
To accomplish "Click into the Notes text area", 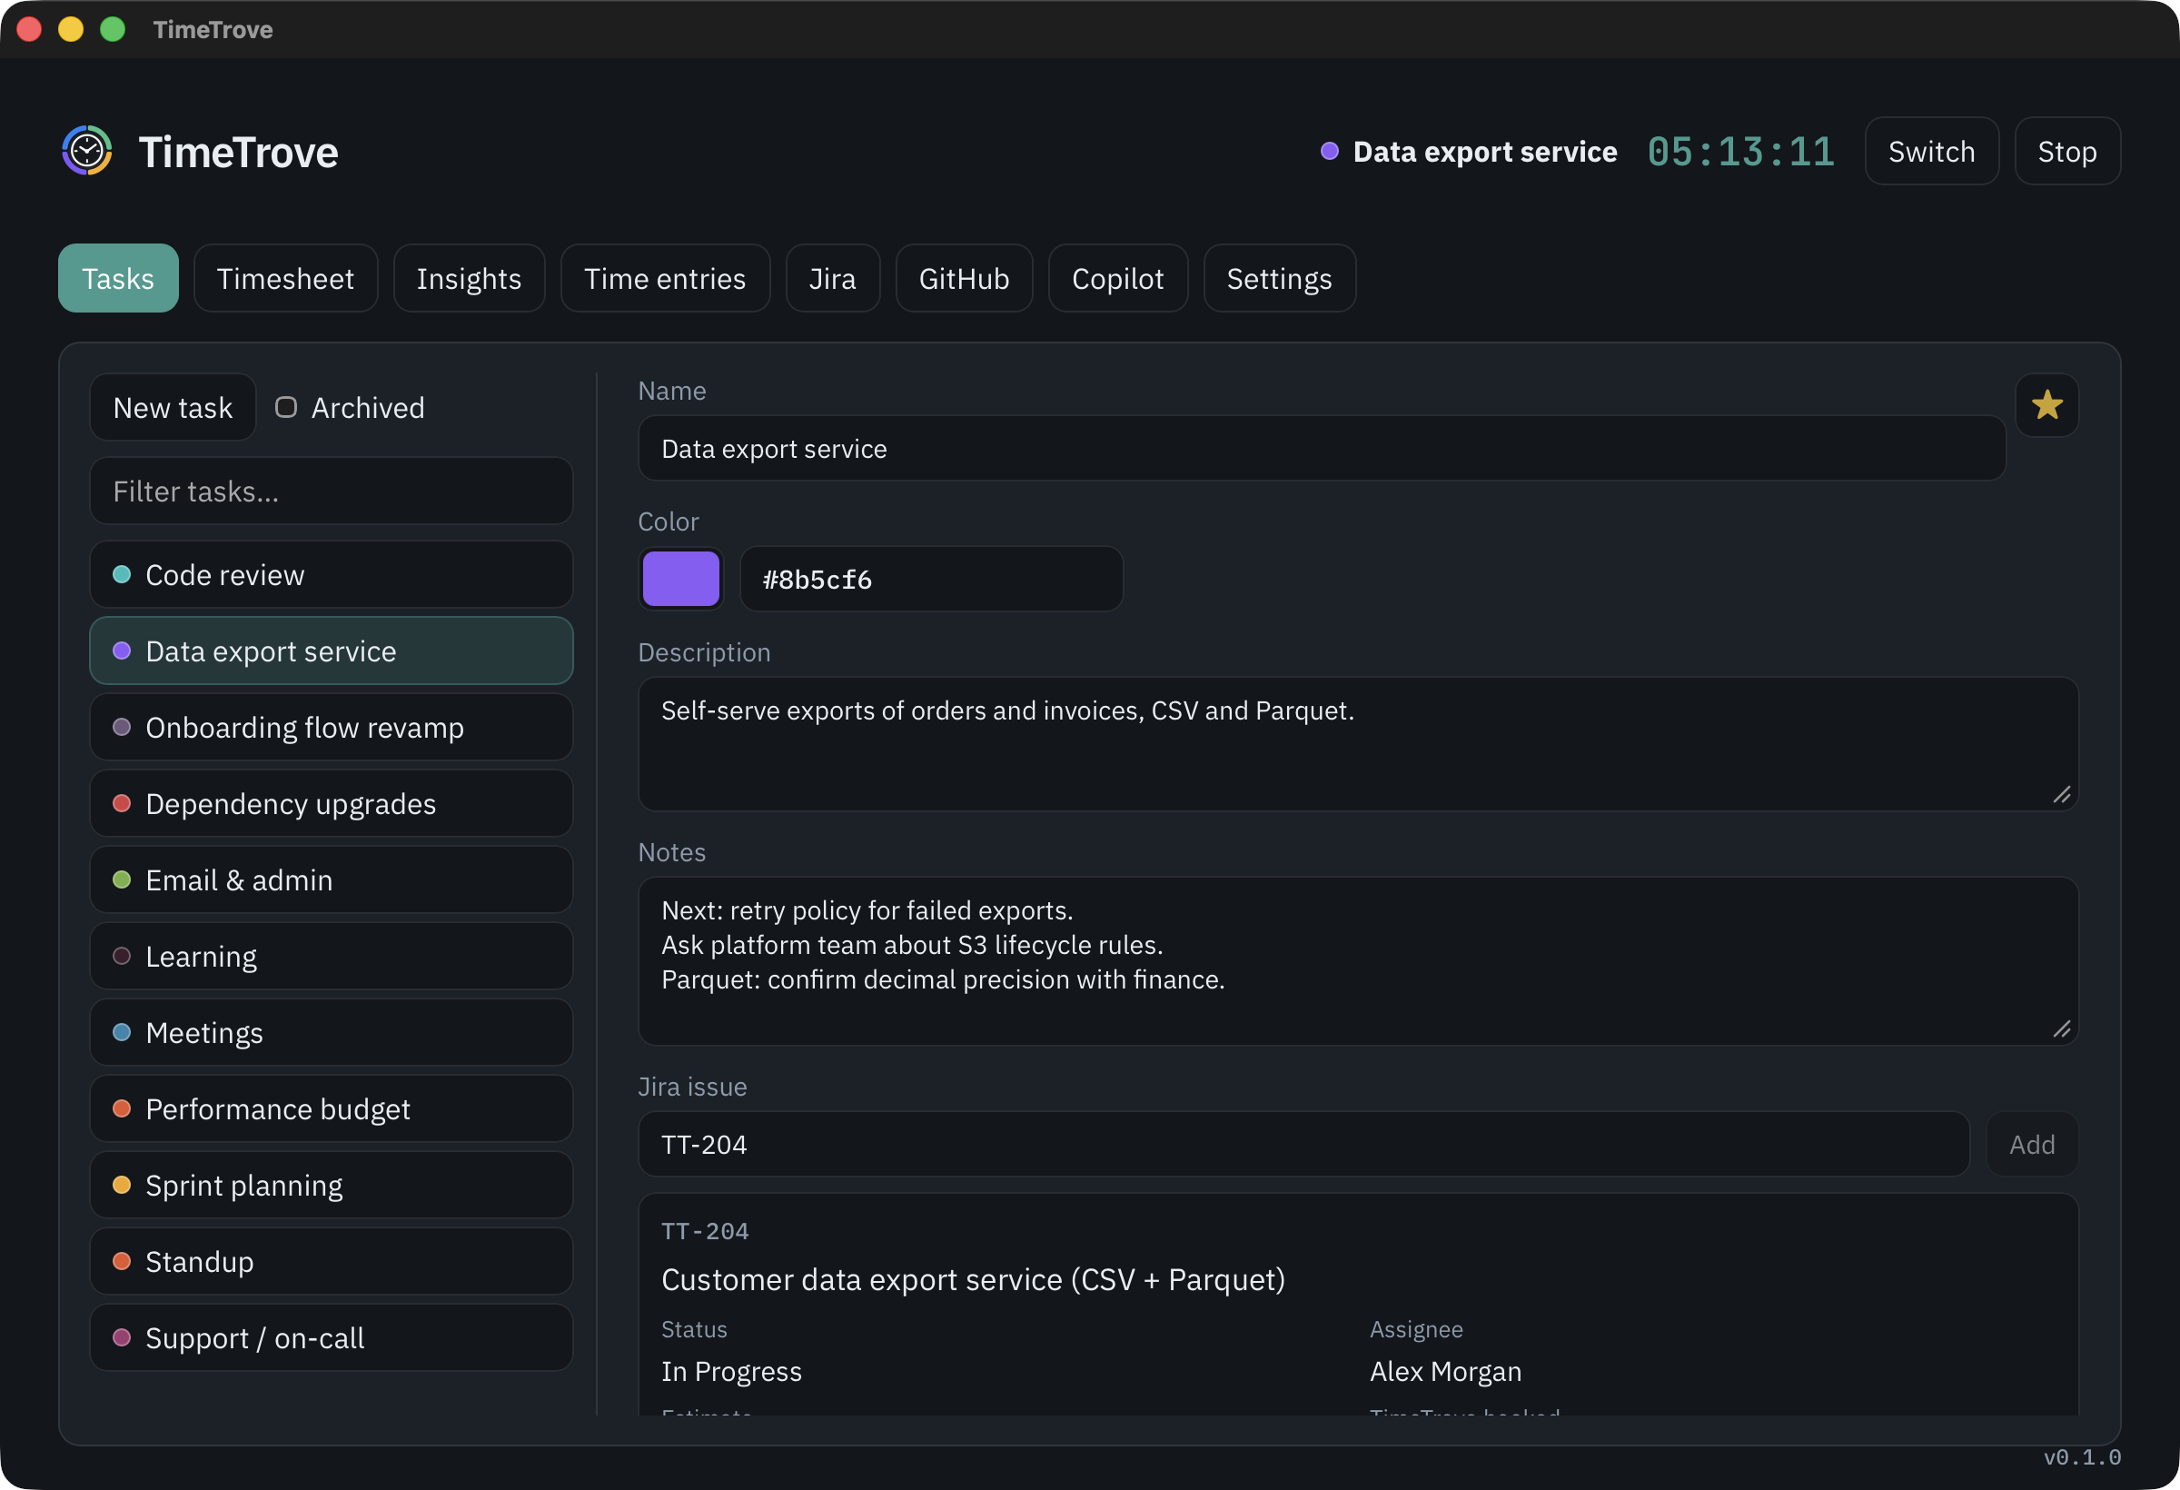I will 1358,961.
